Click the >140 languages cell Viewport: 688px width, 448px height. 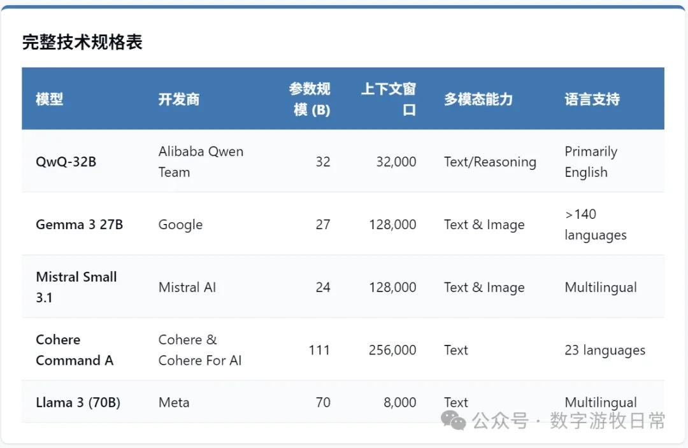click(x=595, y=225)
